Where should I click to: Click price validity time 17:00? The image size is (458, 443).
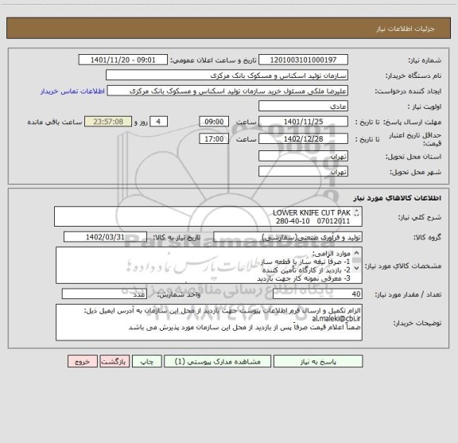click(214, 138)
